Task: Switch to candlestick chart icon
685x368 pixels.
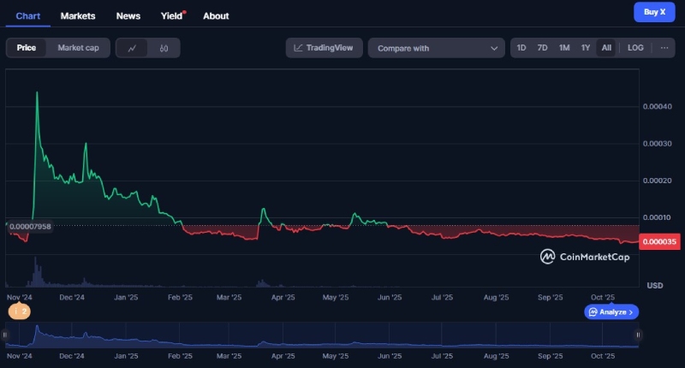Action: click(x=163, y=48)
